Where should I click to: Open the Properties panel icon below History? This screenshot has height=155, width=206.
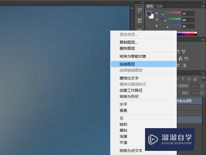pyautogui.click(x=140, y=20)
